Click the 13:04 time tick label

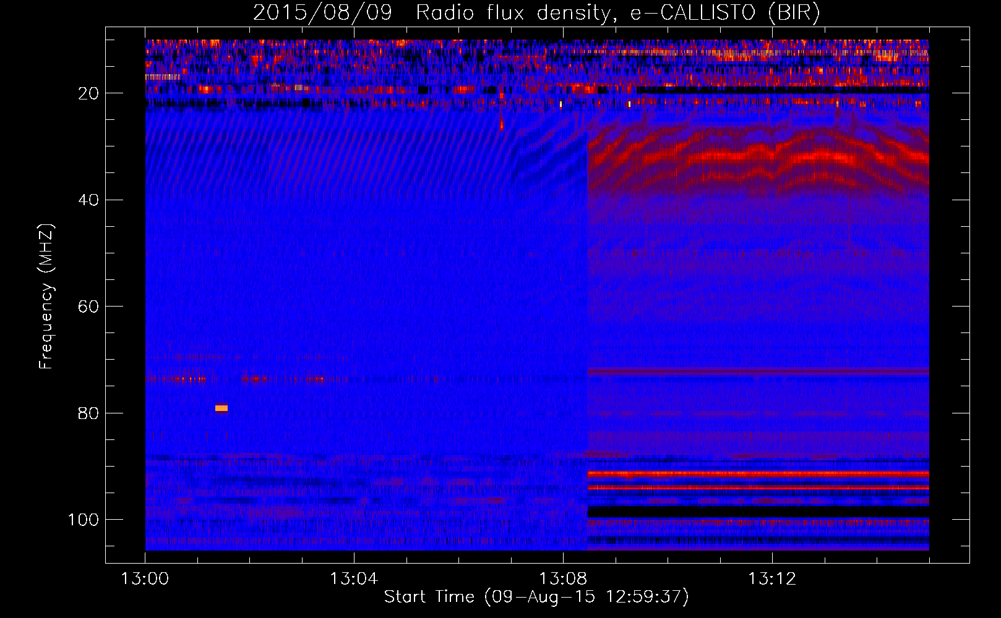354,579
